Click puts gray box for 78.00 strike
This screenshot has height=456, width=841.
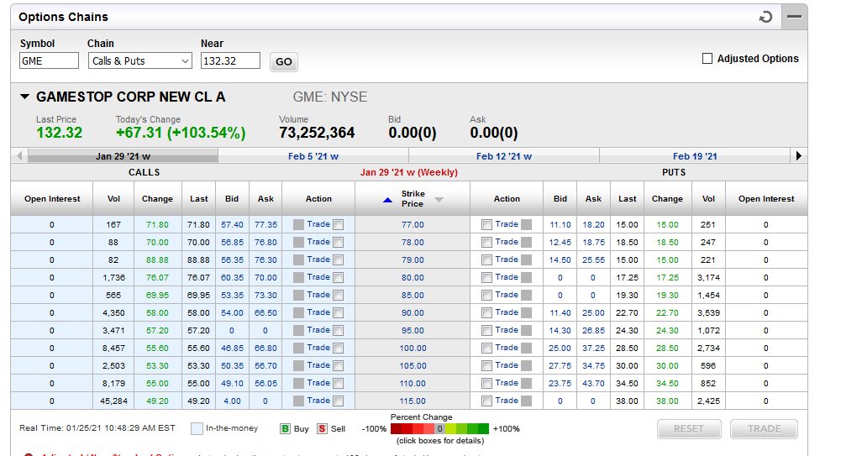coord(526,242)
